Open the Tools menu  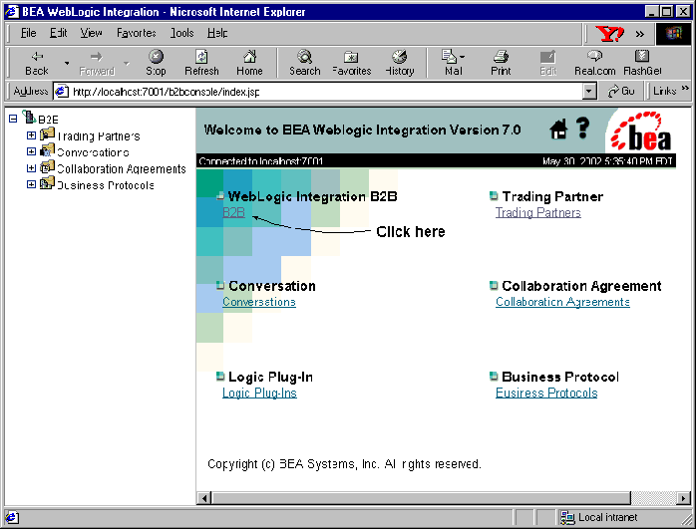(182, 33)
